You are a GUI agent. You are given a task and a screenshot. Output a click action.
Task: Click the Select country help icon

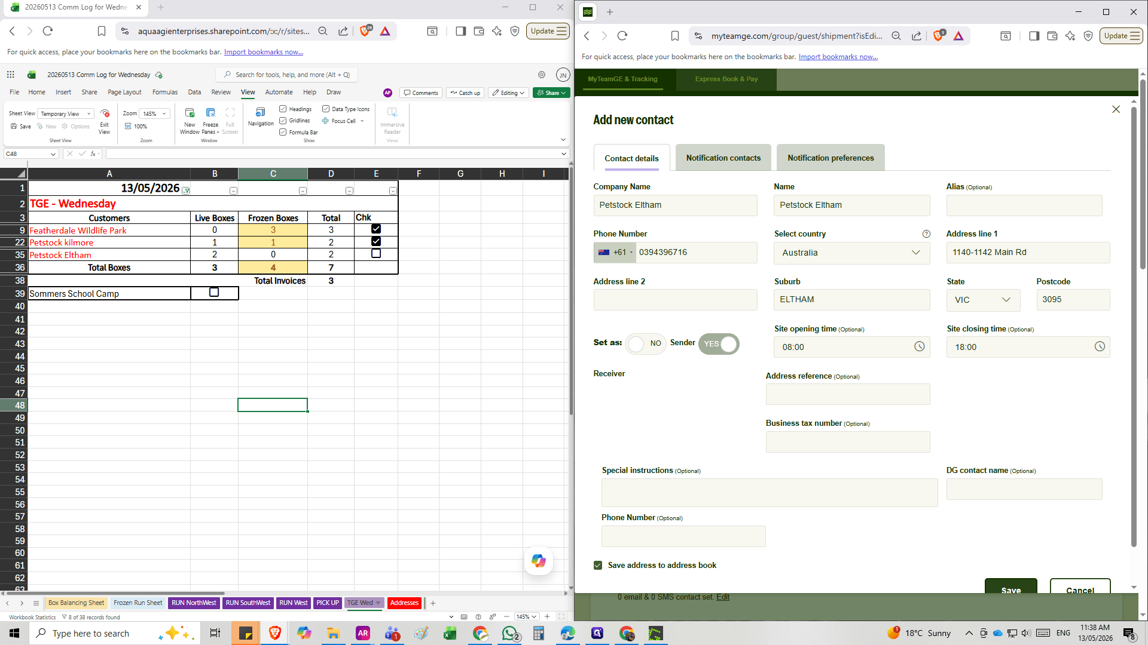(926, 234)
